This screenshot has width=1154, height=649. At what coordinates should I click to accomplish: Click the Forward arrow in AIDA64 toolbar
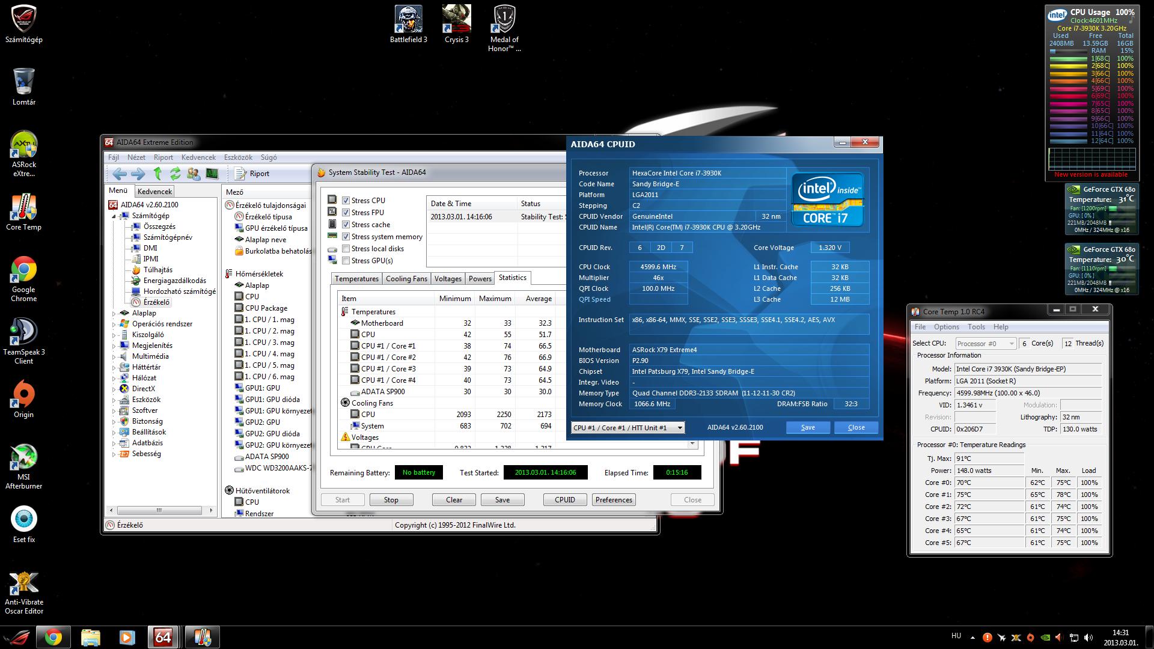pos(138,174)
